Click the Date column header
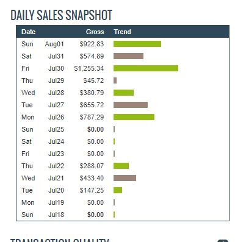 tap(29, 32)
